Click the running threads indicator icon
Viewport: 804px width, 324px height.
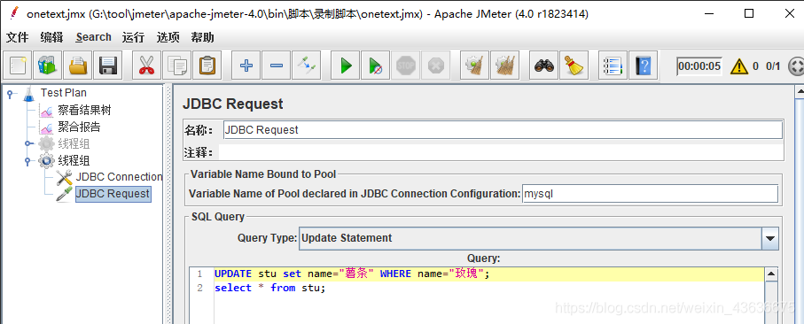[x=795, y=66]
